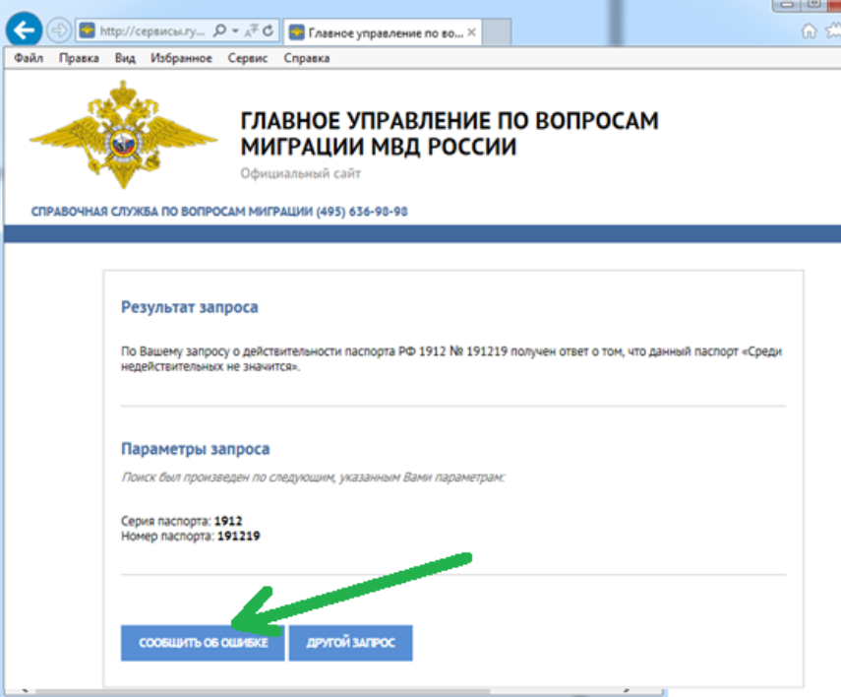
Task: Click the browser Back arrow button
Action: (23, 31)
